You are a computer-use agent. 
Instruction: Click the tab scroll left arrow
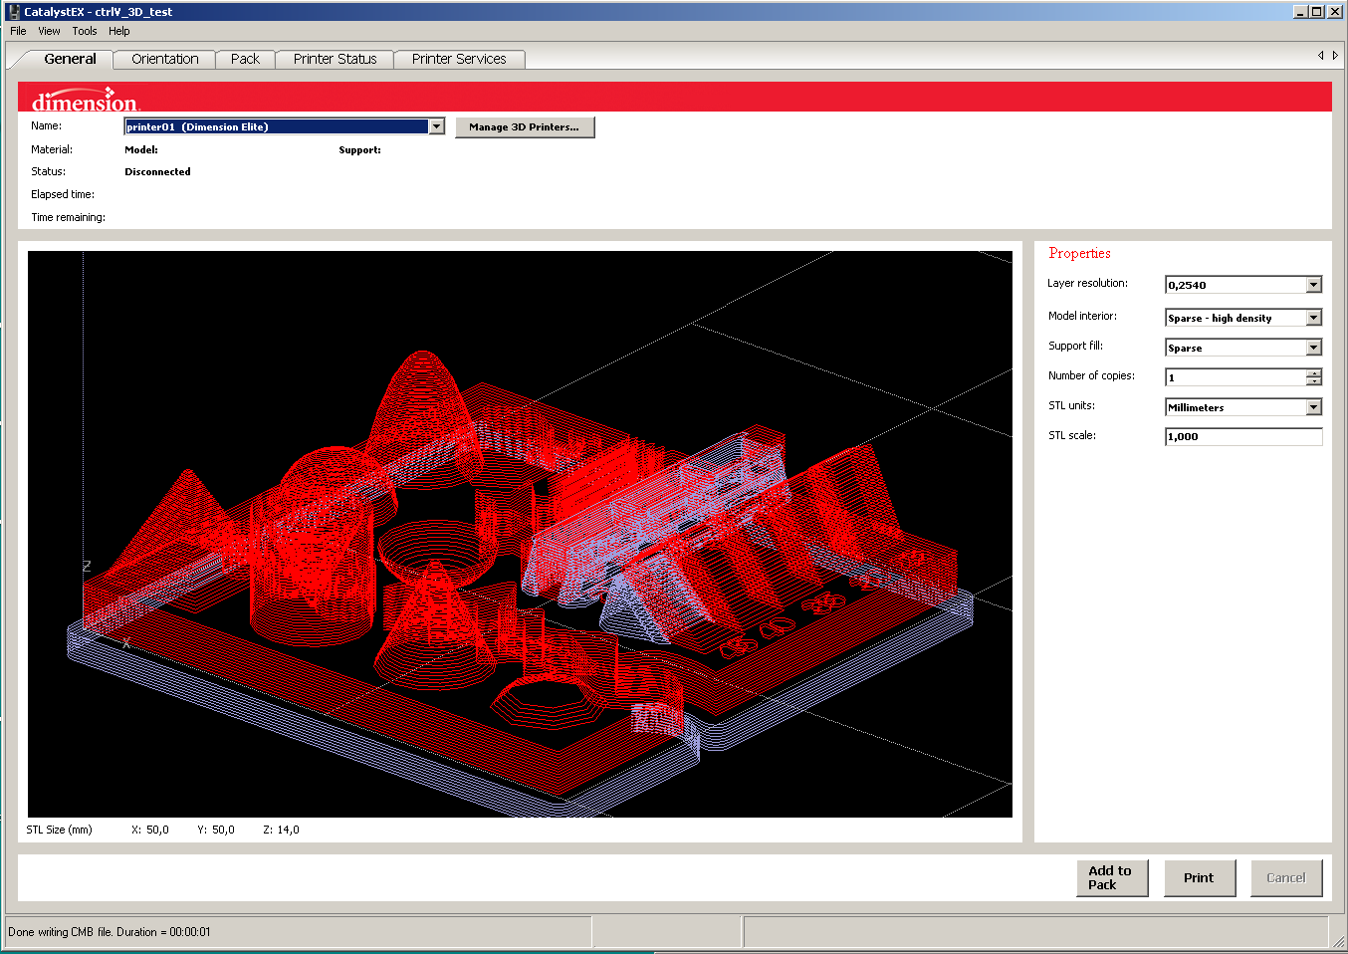click(x=1321, y=55)
